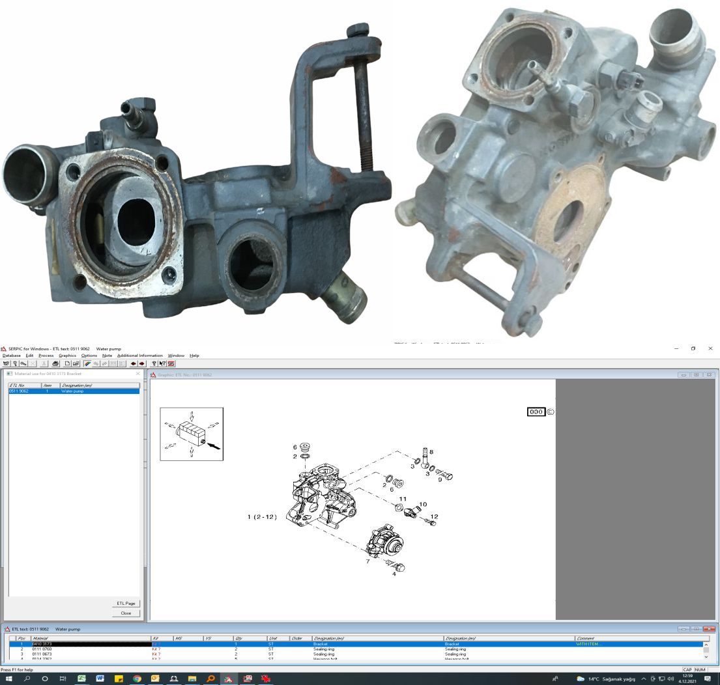Screen dimensions: 720x685
Task: Click the Qty column header in parts table
Action: pyautogui.click(x=250, y=638)
